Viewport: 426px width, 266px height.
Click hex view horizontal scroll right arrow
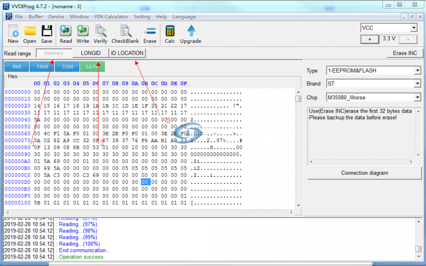coord(291,212)
